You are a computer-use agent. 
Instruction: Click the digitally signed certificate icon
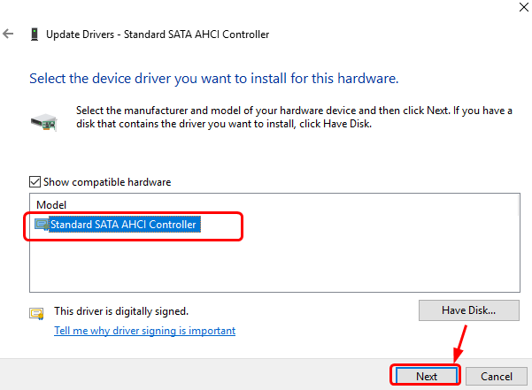tap(36, 313)
